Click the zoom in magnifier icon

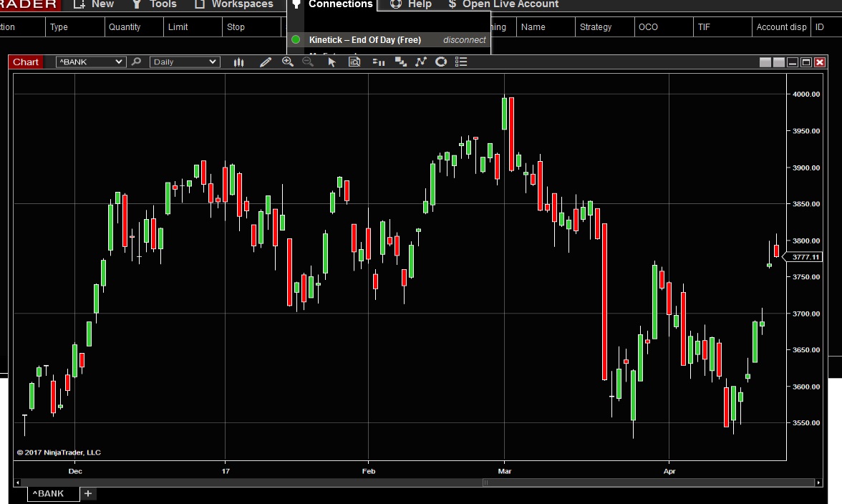click(x=288, y=62)
